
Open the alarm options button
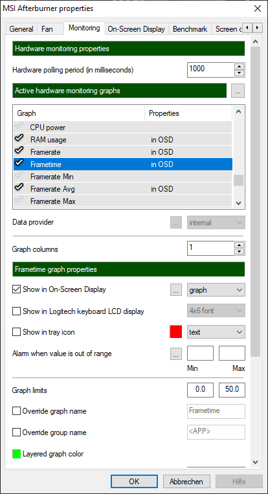click(x=176, y=354)
